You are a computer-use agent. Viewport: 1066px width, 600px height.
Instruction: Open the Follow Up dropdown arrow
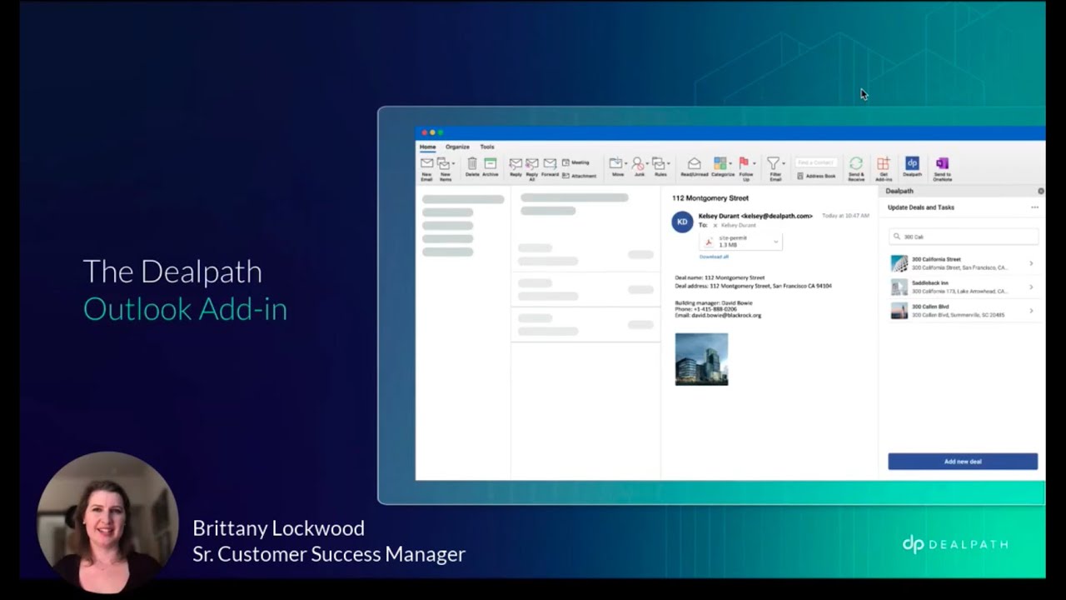tap(753, 163)
